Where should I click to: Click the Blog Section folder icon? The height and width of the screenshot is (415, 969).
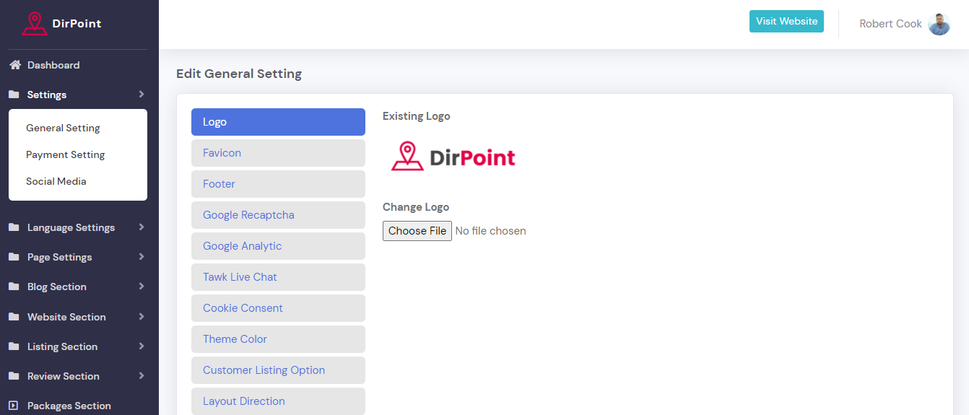(14, 287)
